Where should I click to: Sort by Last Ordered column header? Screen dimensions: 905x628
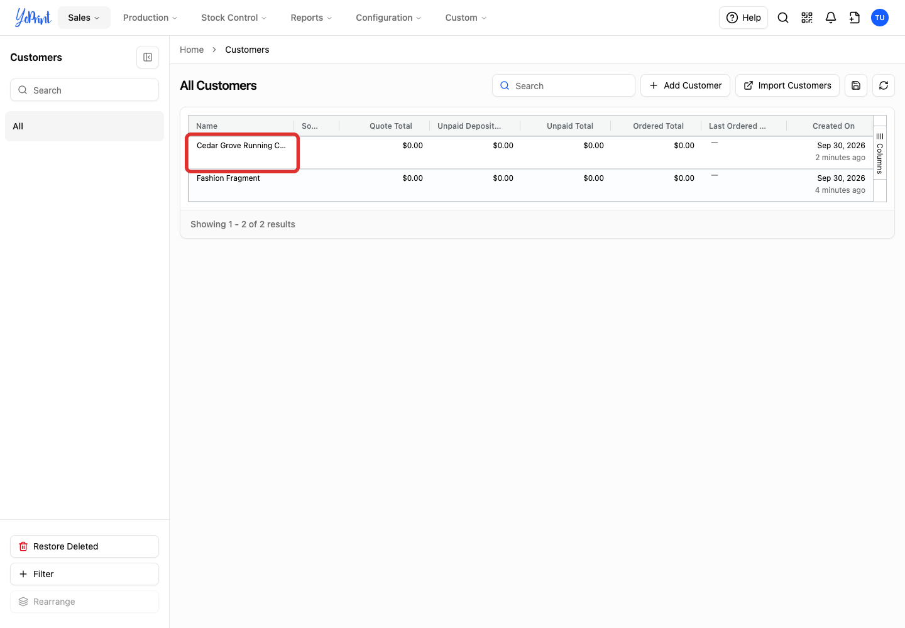tap(744, 126)
